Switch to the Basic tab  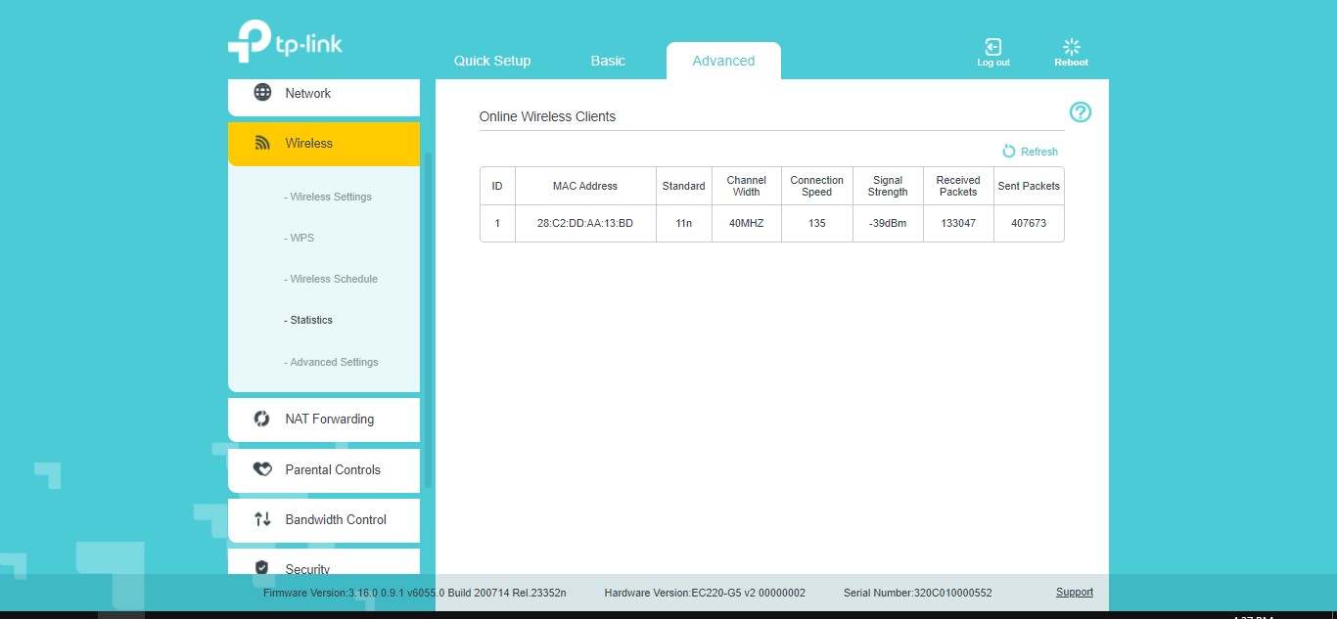click(x=608, y=61)
